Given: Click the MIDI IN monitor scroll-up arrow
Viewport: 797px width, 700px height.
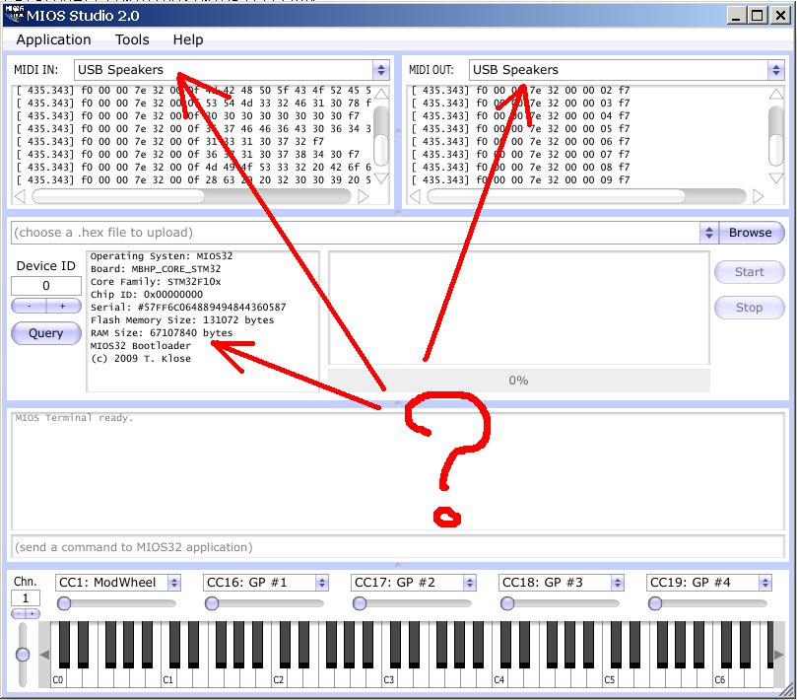Looking at the screenshot, I should pyautogui.click(x=381, y=94).
